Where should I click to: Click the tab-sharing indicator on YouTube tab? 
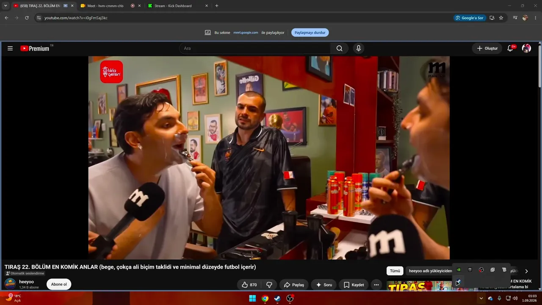66,6
